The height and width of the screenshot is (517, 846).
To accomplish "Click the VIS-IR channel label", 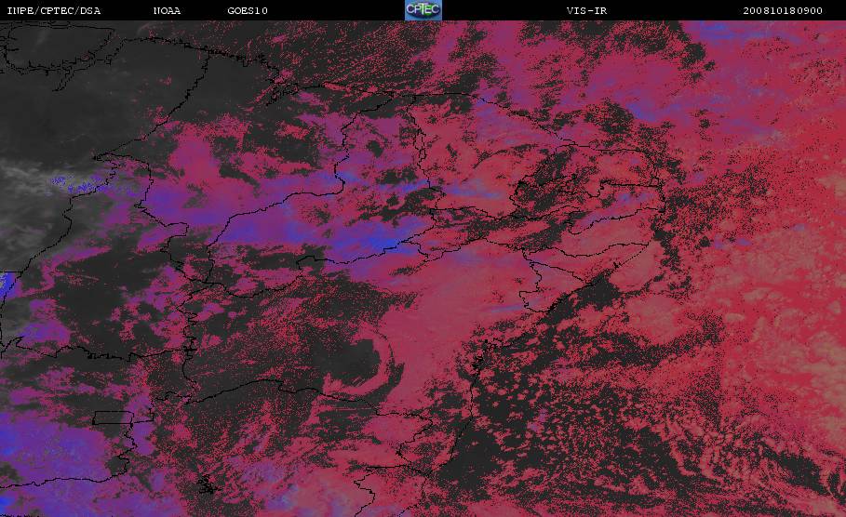I will click(586, 11).
